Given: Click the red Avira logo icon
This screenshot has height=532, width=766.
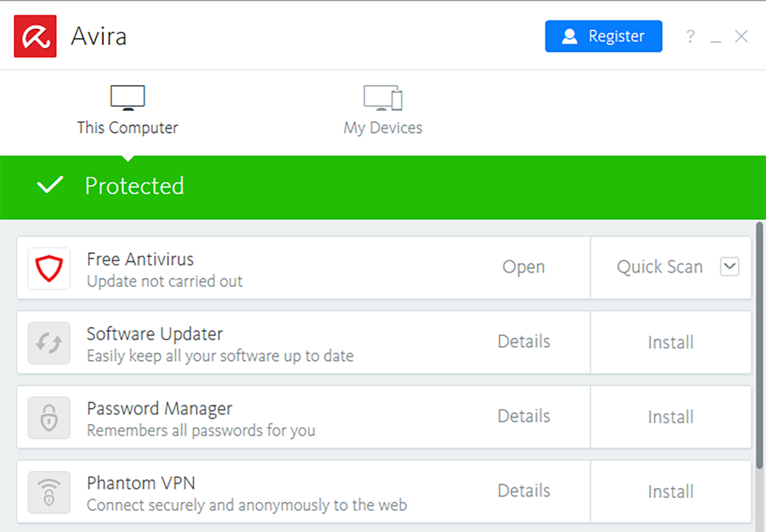Looking at the screenshot, I should (x=35, y=36).
